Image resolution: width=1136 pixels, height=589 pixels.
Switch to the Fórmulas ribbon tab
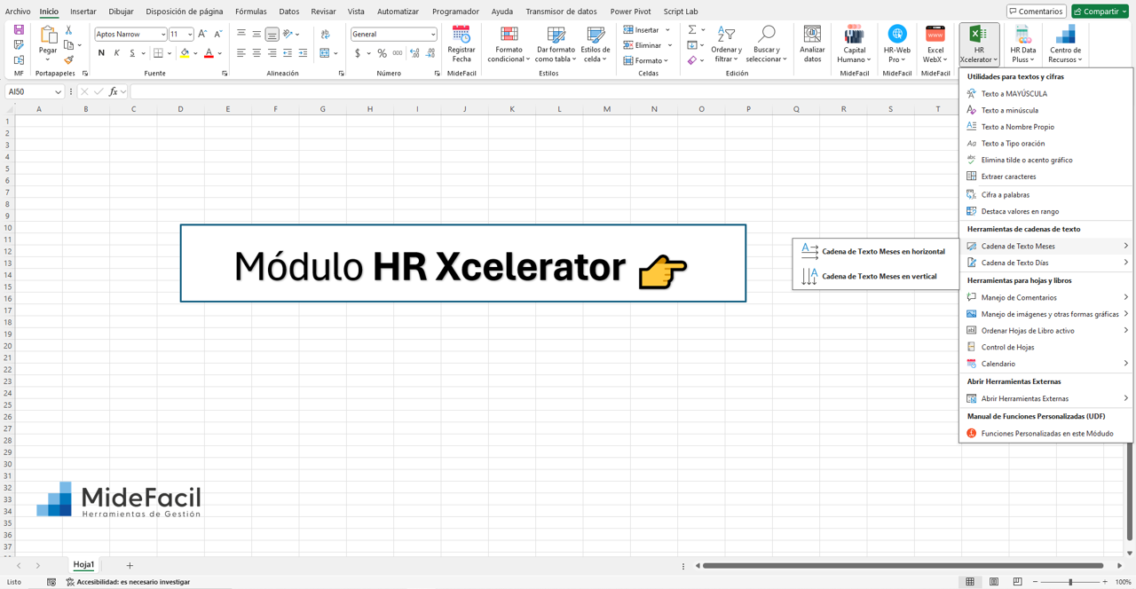(250, 11)
